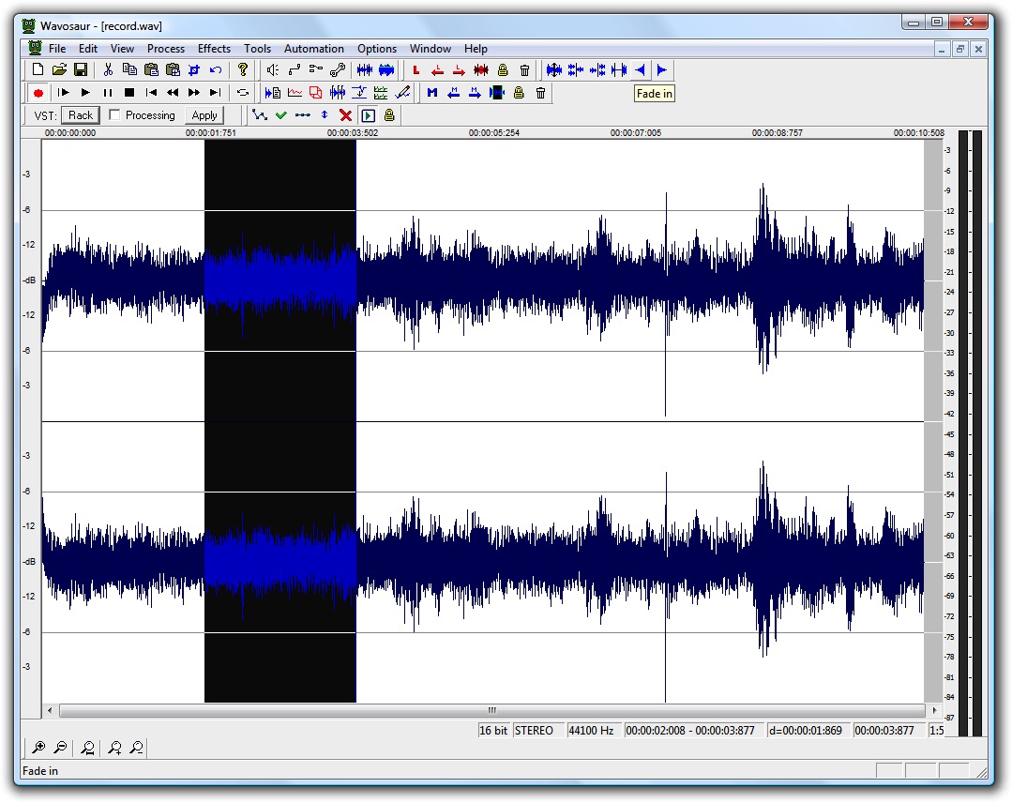Screen dimensions: 1012x803
Task: Delete automation with the red X icon
Action: (x=345, y=115)
